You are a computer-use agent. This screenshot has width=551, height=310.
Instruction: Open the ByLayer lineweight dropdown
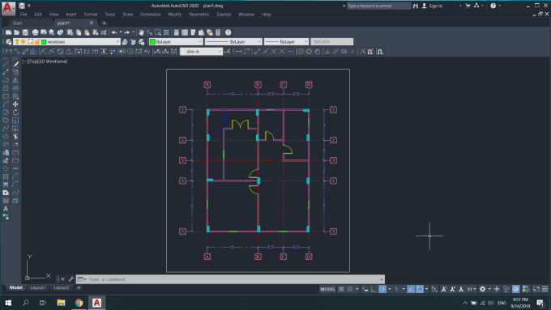(286, 42)
